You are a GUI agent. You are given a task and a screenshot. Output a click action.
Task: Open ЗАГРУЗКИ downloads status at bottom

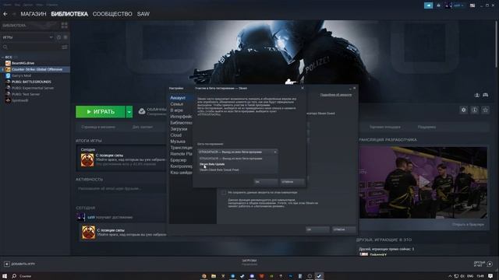(249, 262)
